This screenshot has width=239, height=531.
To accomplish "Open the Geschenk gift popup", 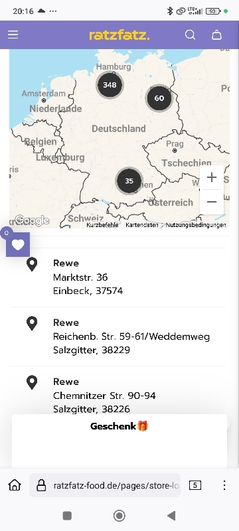I will pos(119,426).
